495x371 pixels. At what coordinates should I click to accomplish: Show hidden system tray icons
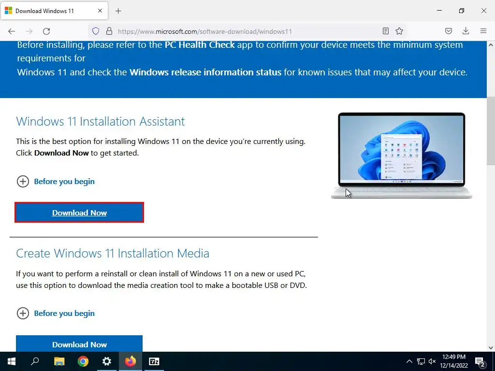pos(409,361)
